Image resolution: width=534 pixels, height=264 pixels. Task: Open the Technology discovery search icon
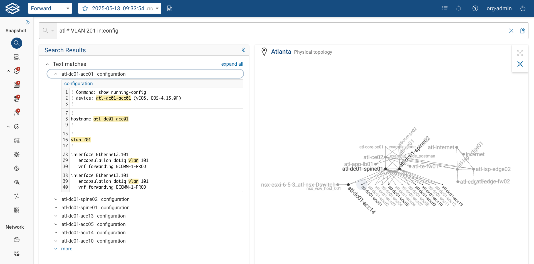(17, 57)
